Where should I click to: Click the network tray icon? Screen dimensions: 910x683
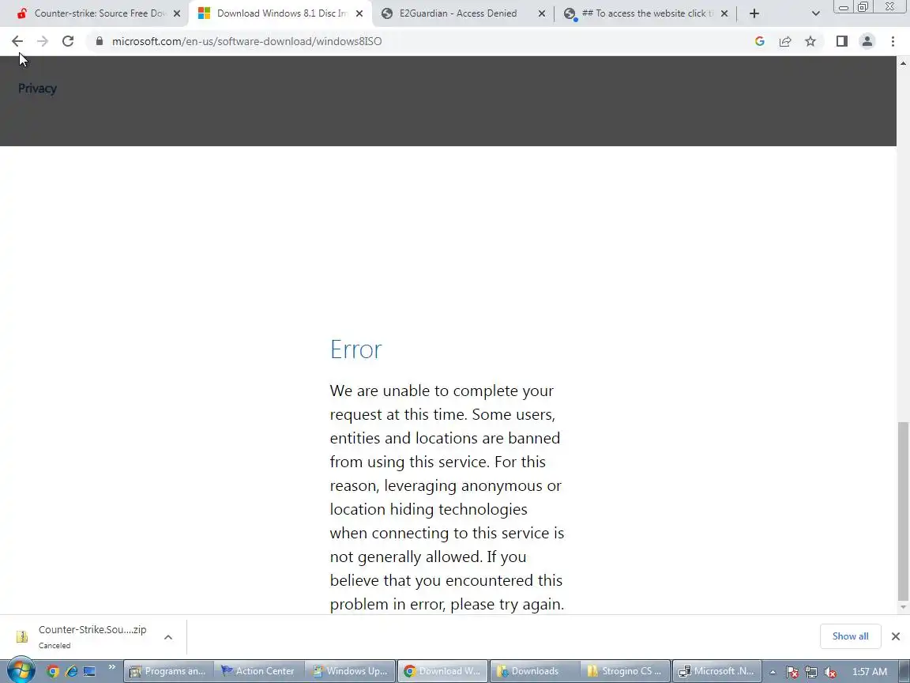coord(810,672)
